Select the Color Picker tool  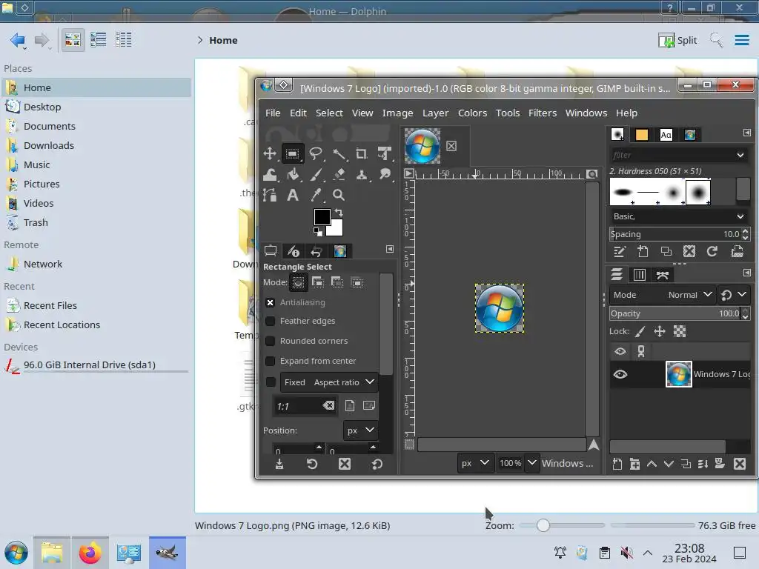point(316,195)
